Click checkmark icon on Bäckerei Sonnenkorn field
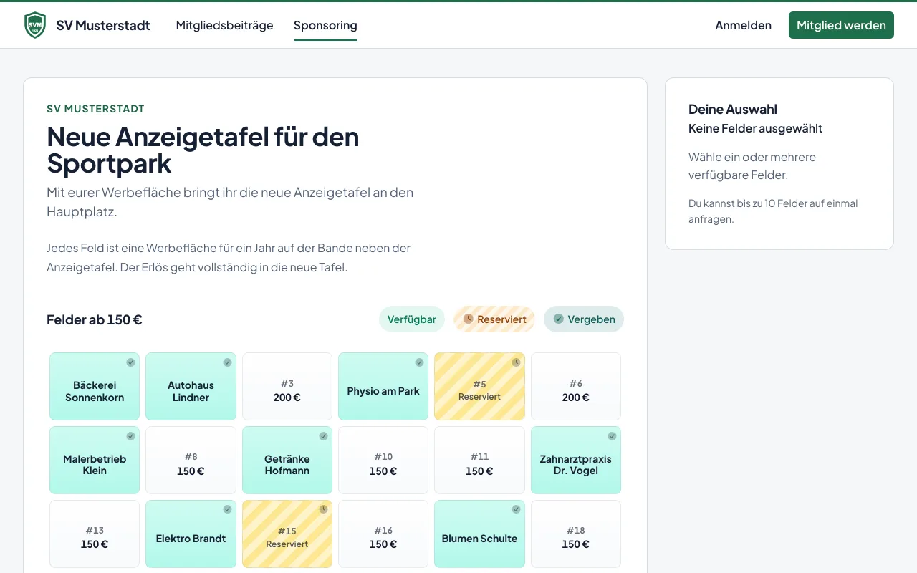 click(x=130, y=362)
